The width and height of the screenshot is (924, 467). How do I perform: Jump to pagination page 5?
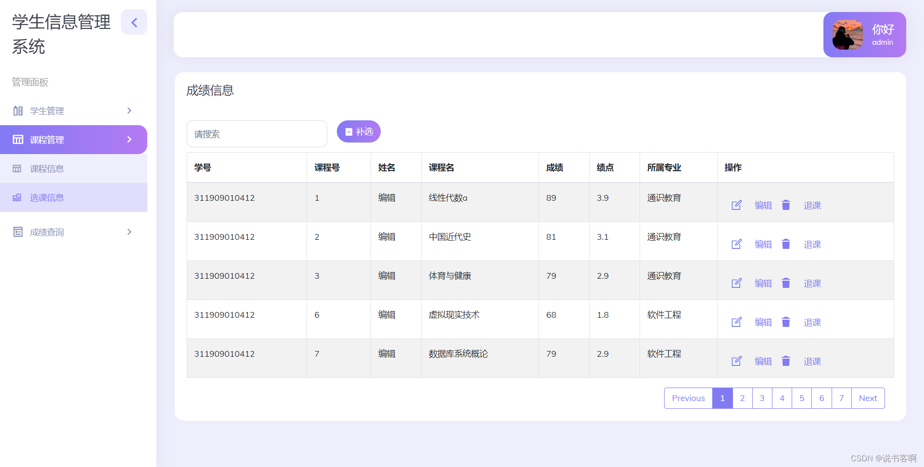point(802,398)
